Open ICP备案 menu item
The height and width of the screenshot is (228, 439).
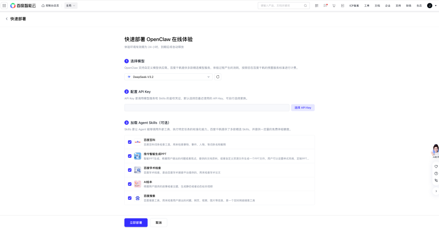(354, 5)
